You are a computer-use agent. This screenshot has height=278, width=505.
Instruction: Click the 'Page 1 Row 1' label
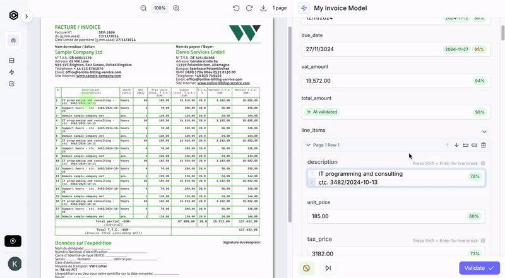(x=326, y=145)
